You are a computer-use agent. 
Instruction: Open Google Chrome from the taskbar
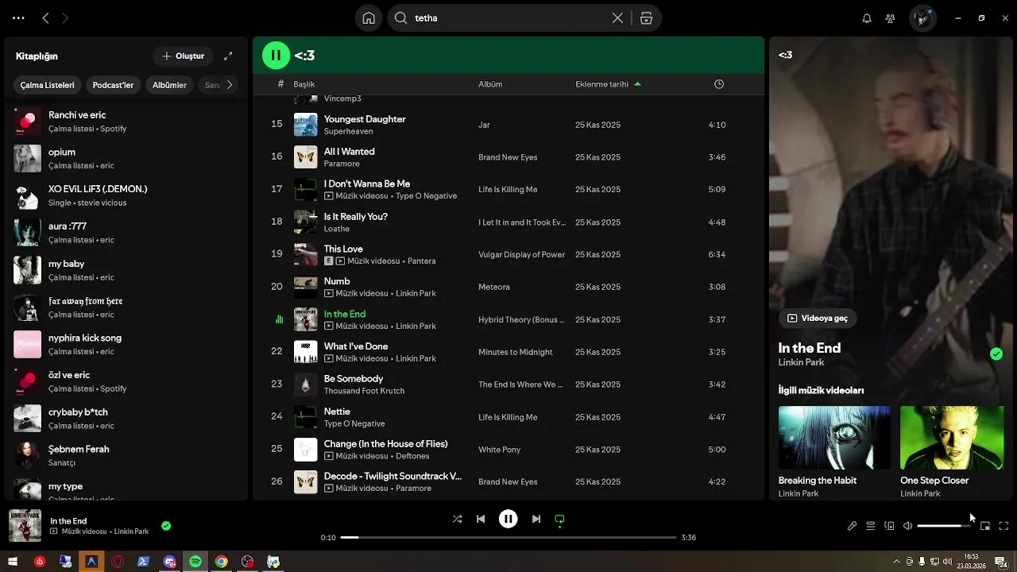click(x=222, y=562)
